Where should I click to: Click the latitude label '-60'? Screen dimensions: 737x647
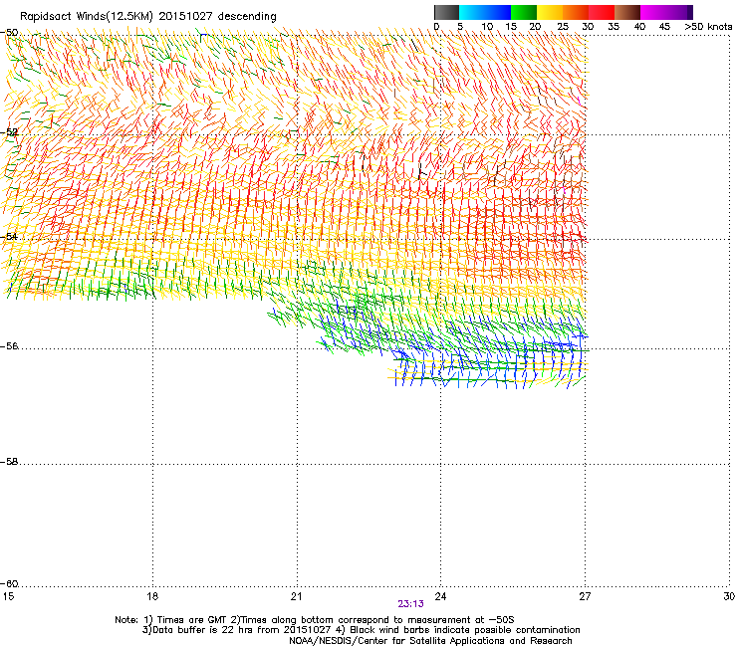[x=9, y=583]
